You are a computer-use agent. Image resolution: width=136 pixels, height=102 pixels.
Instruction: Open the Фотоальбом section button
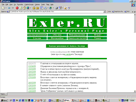click(57, 38)
